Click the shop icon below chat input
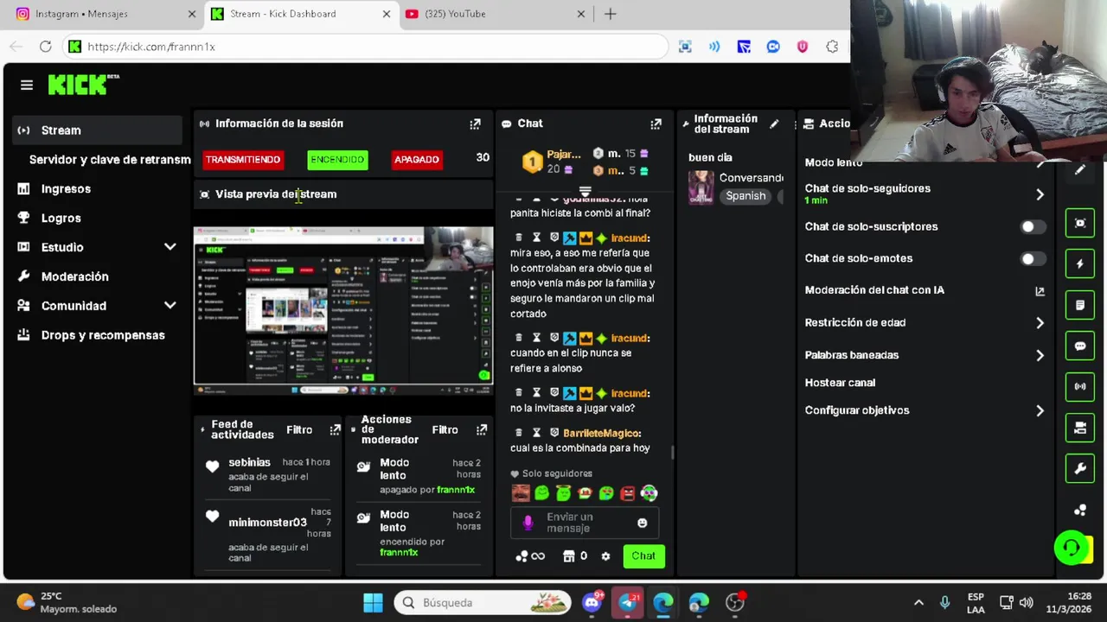The height and width of the screenshot is (622, 1107). tap(568, 556)
